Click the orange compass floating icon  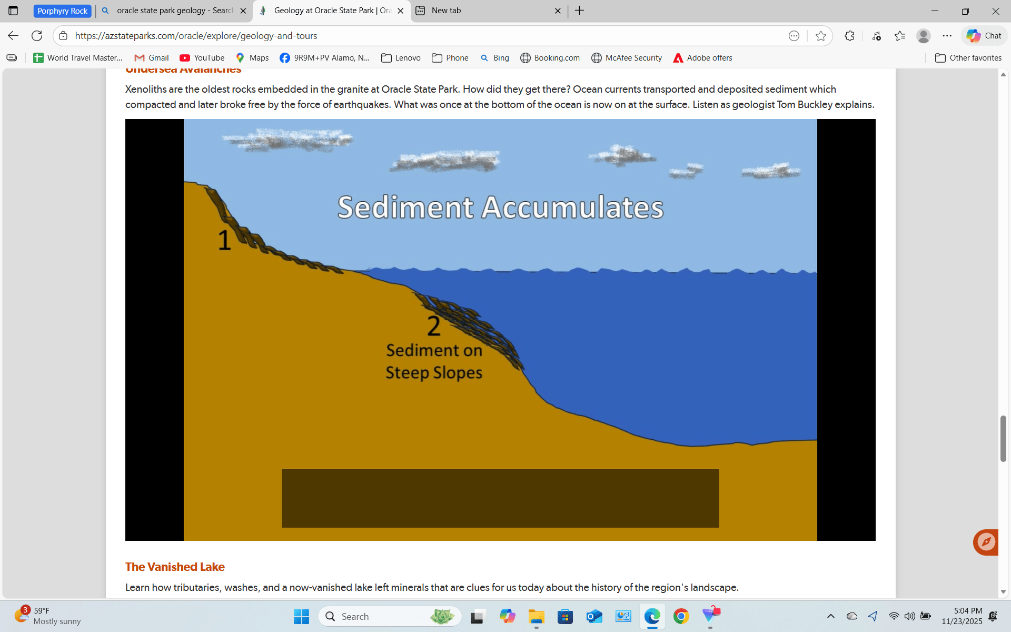pos(986,542)
